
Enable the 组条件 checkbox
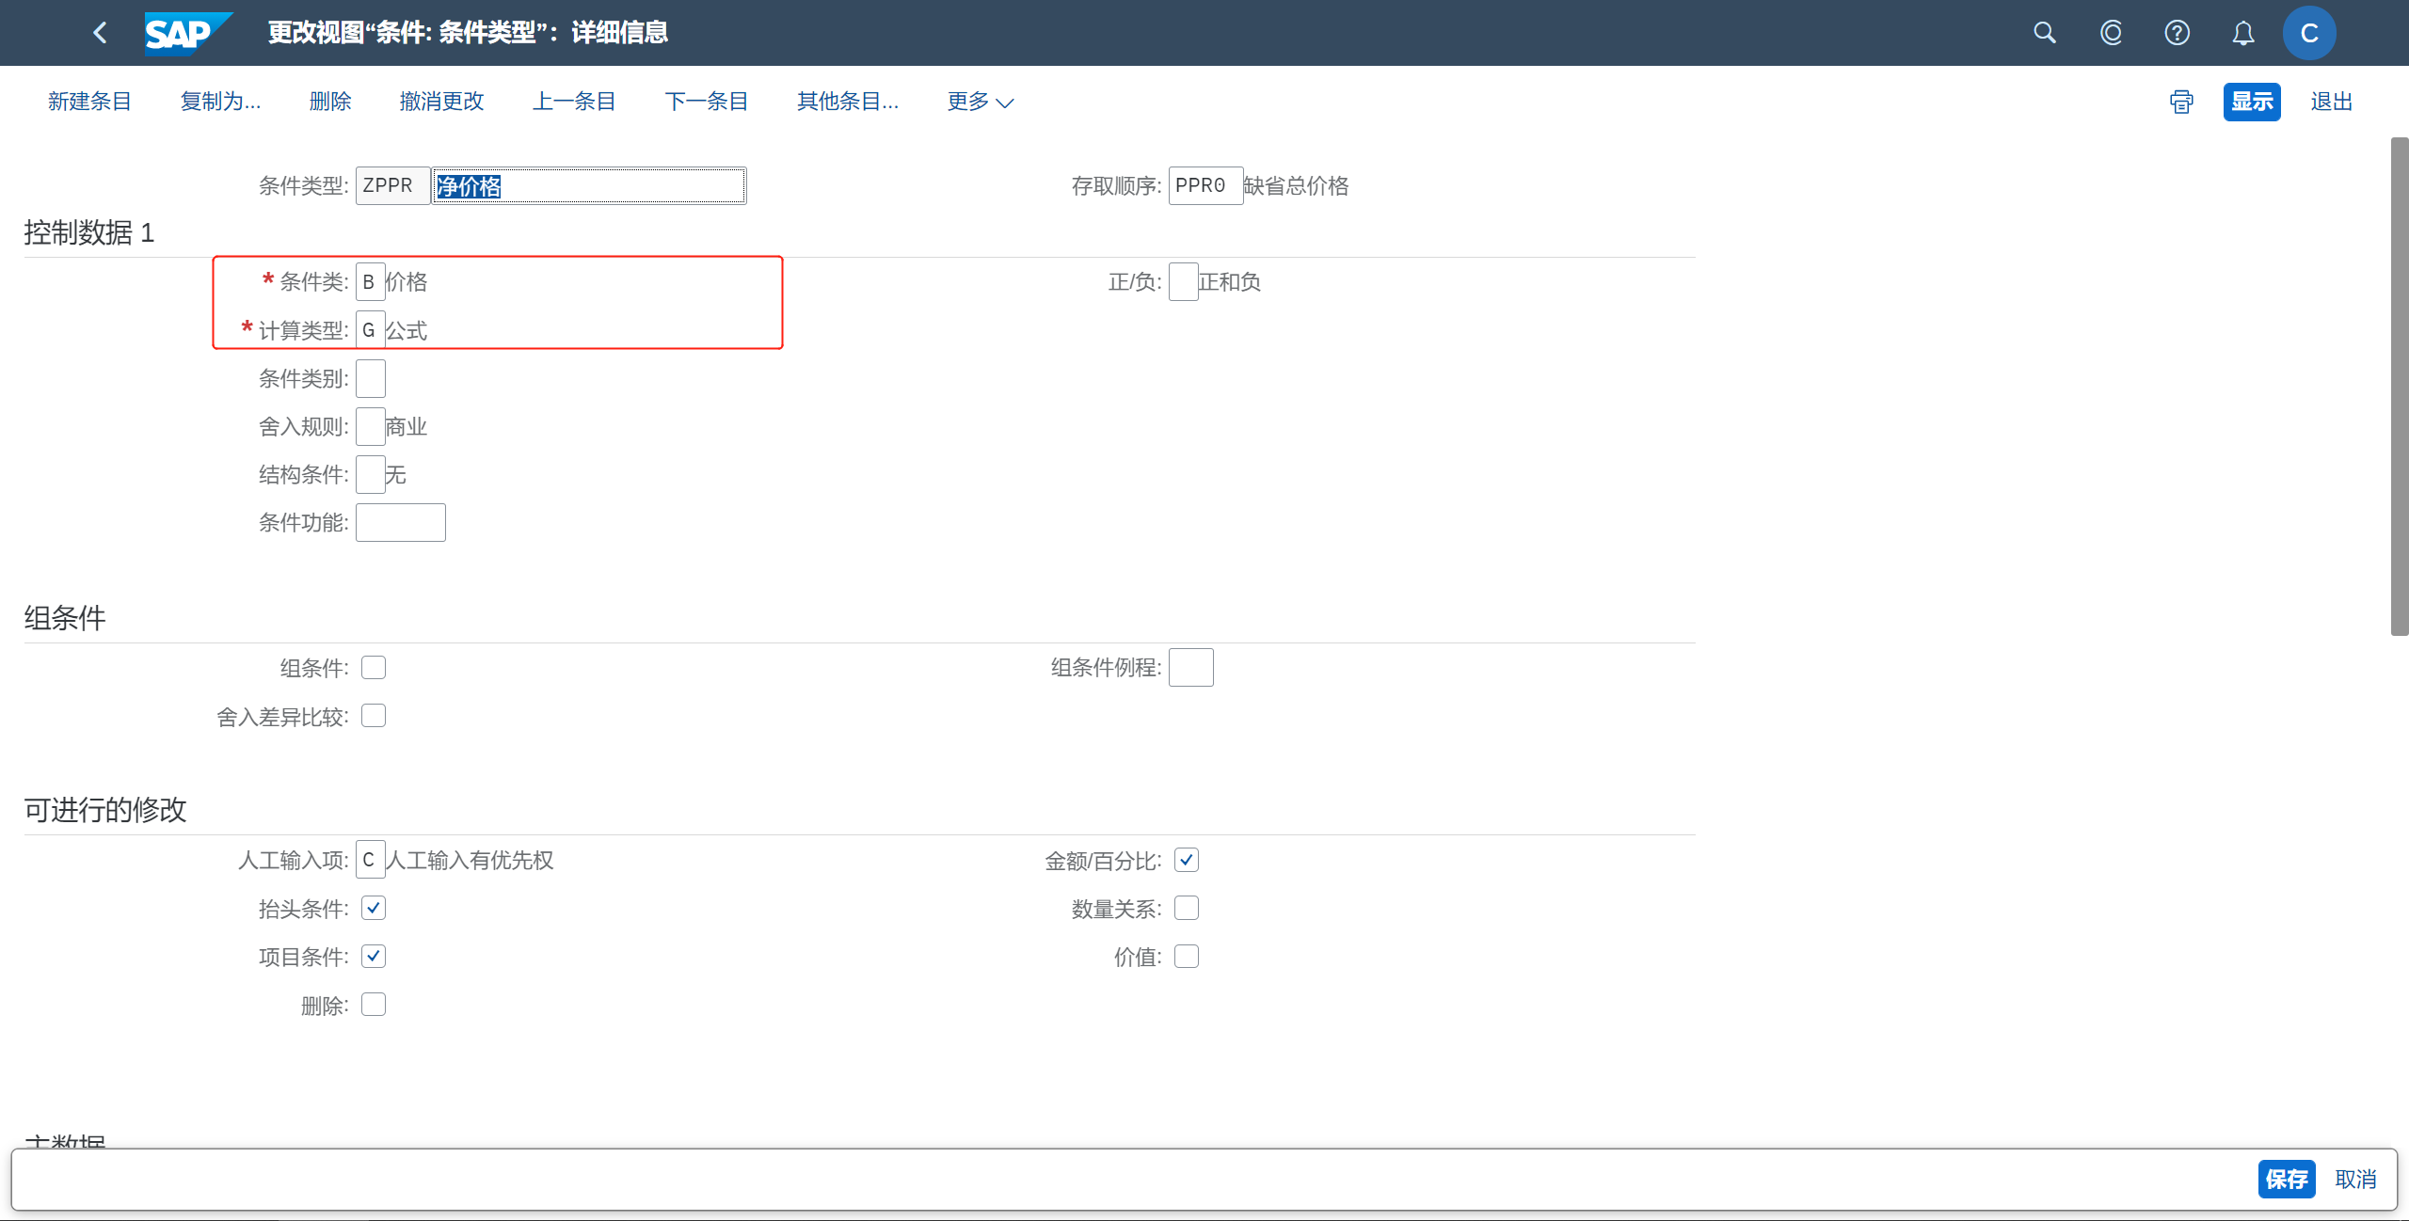coord(374,668)
